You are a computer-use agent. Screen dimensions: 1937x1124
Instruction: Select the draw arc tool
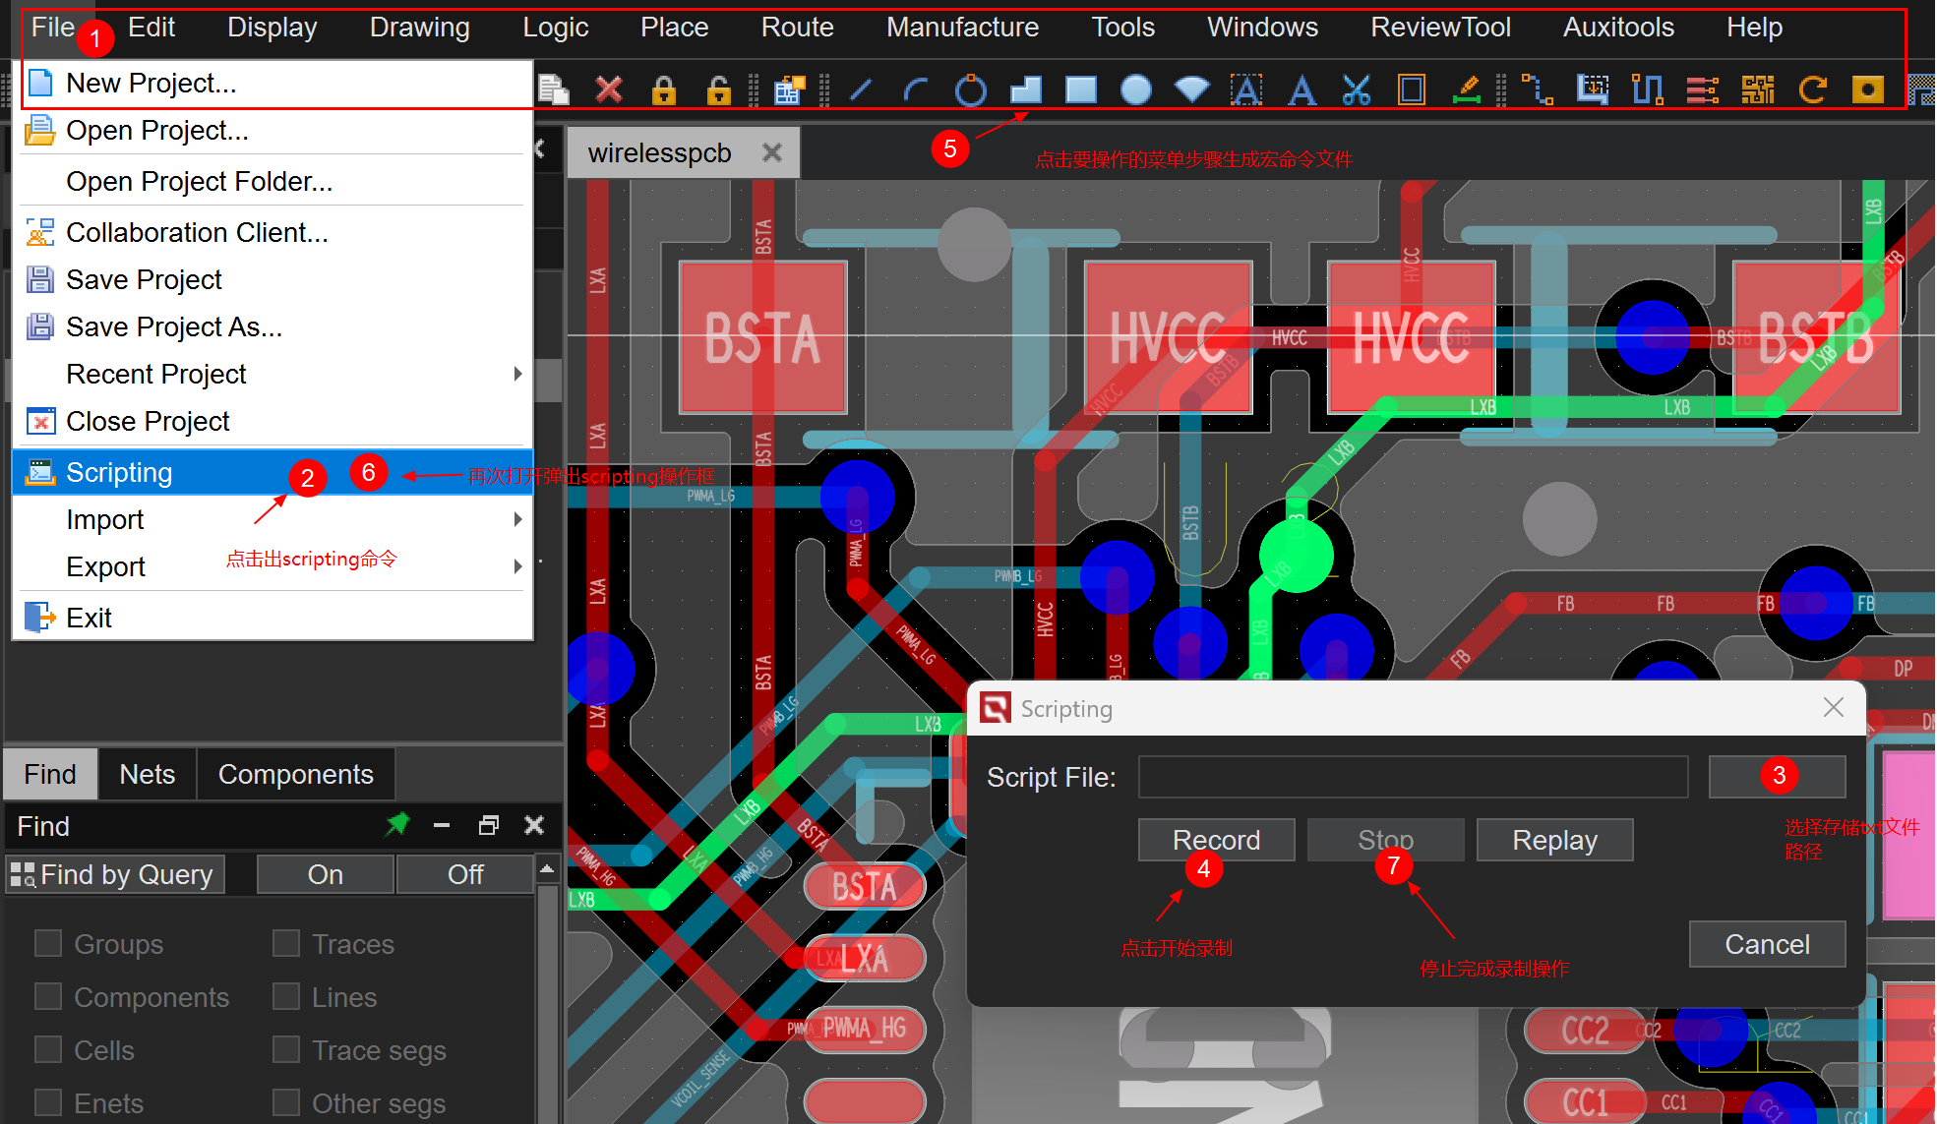[916, 90]
